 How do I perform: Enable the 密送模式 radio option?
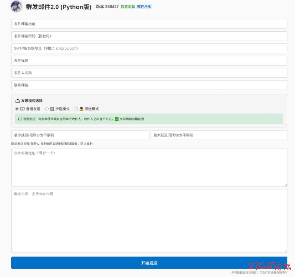point(76,109)
